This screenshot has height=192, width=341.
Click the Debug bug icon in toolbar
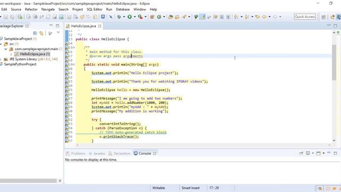[x=119, y=17]
